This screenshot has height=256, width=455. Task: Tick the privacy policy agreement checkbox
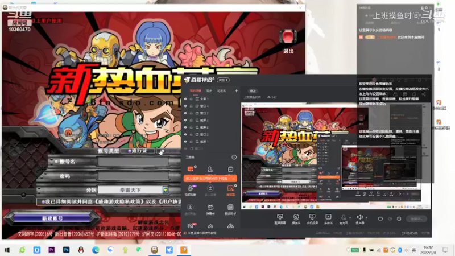43,201
